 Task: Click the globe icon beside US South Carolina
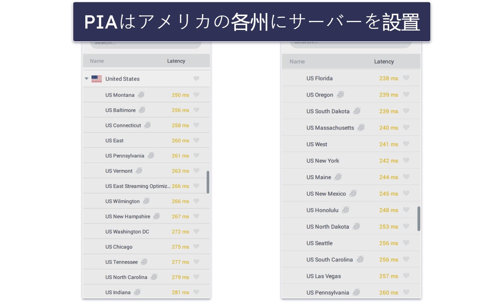point(360,259)
